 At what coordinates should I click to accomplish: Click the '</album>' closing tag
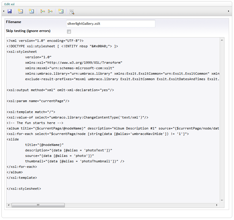click(15, 172)
